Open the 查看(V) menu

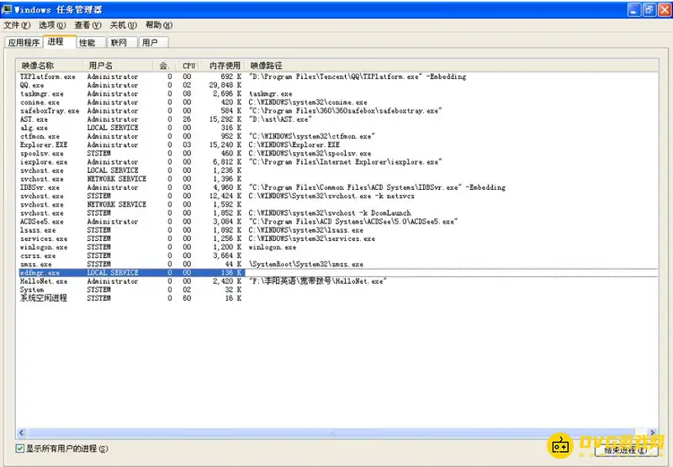[87, 25]
